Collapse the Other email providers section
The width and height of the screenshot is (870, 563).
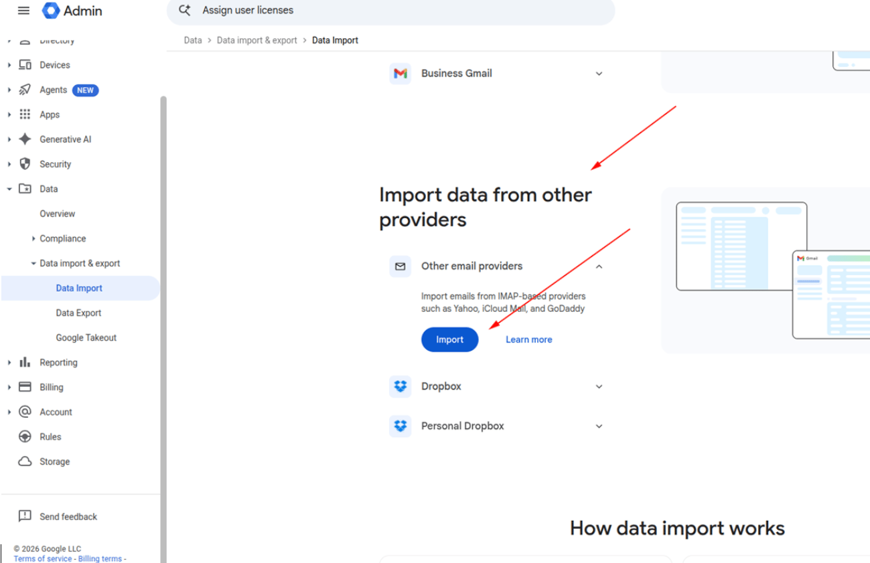tap(599, 266)
